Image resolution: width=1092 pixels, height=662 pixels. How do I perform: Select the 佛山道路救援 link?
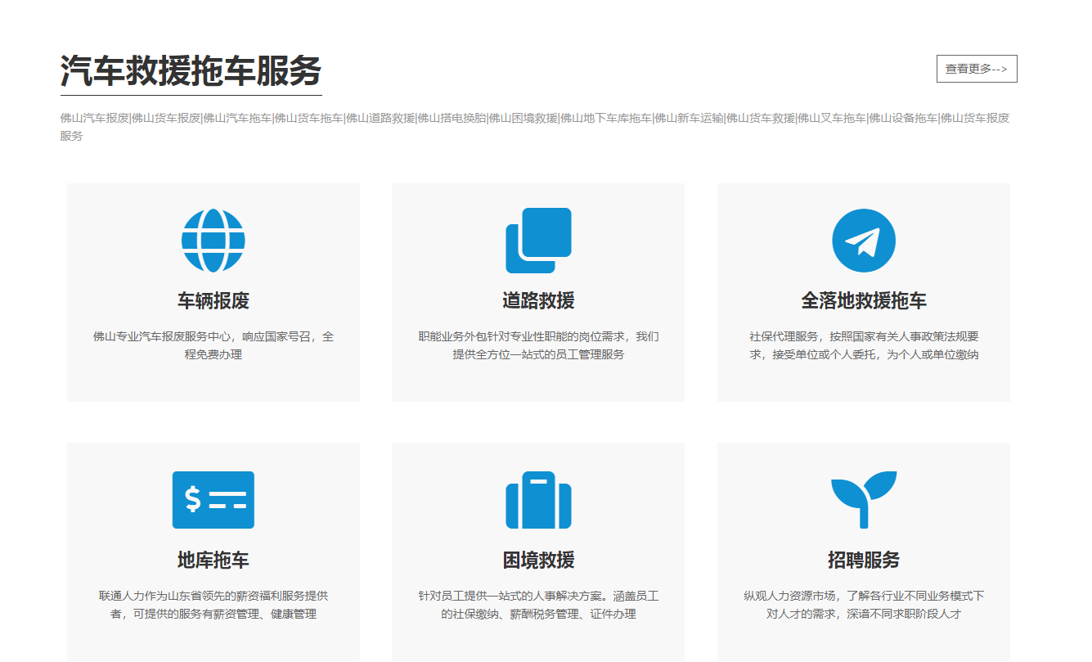click(x=379, y=118)
